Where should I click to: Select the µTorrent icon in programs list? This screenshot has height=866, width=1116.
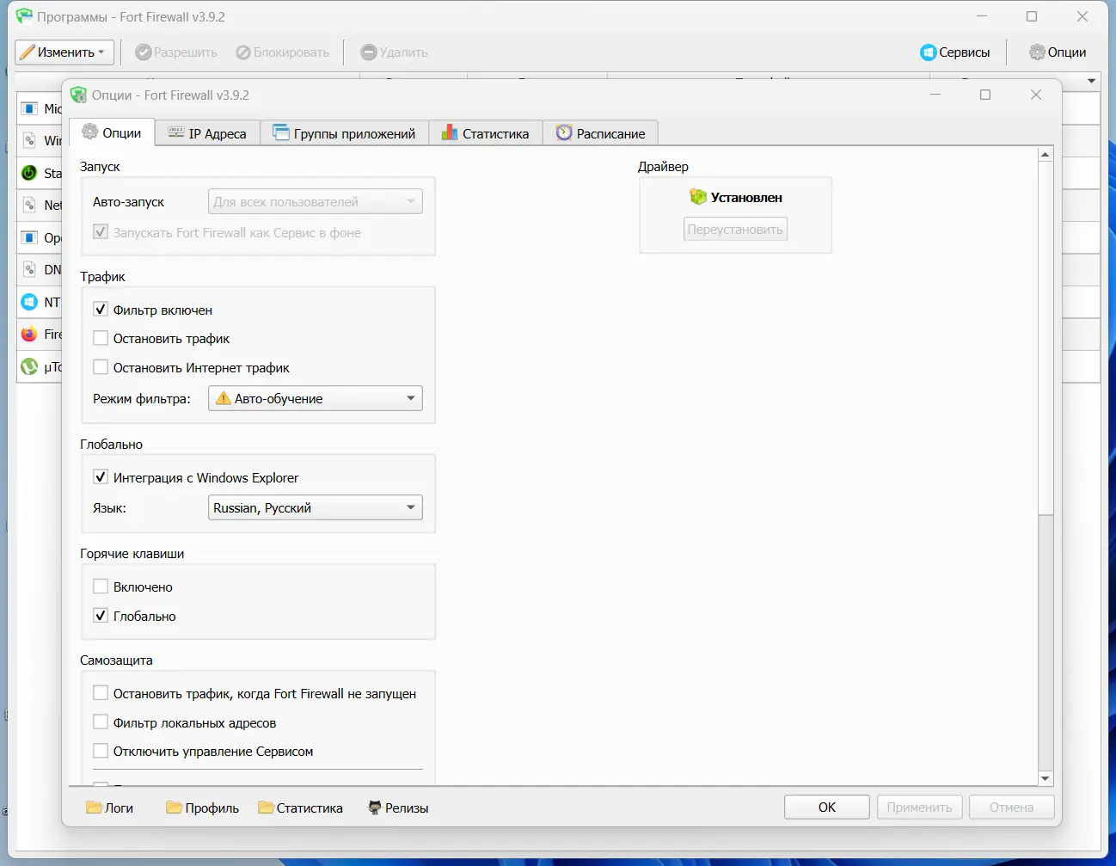pos(29,366)
